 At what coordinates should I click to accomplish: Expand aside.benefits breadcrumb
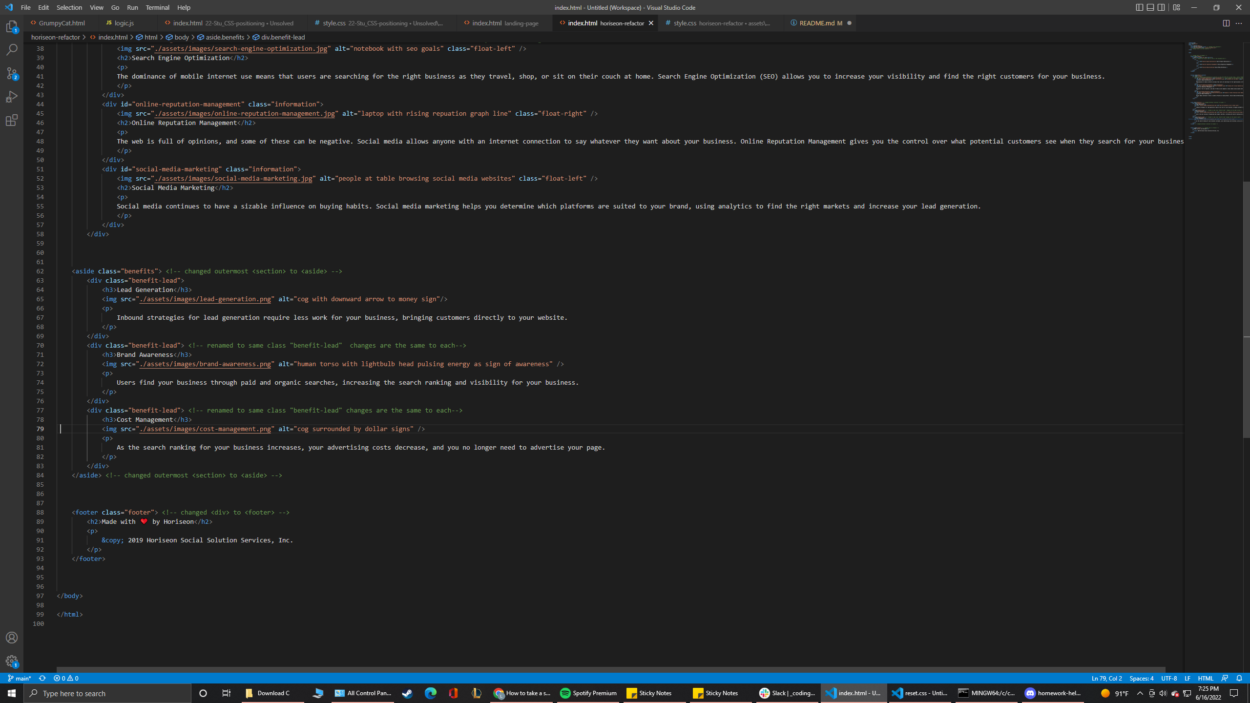coord(221,37)
